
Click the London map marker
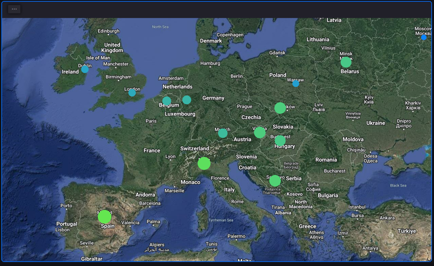point(132,93)
